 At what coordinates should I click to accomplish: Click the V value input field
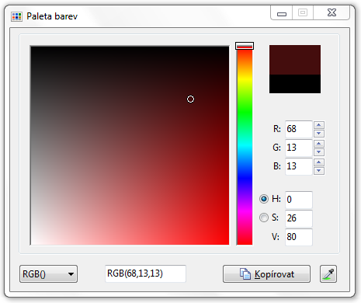pos(299,237)
